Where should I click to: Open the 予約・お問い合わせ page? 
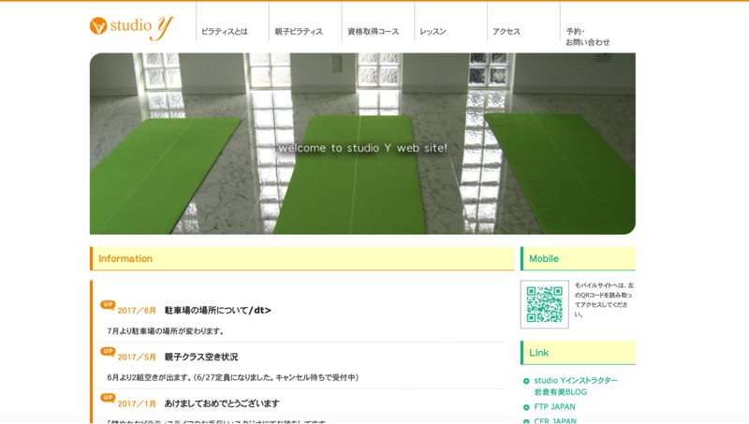click(x=587, y=37)
